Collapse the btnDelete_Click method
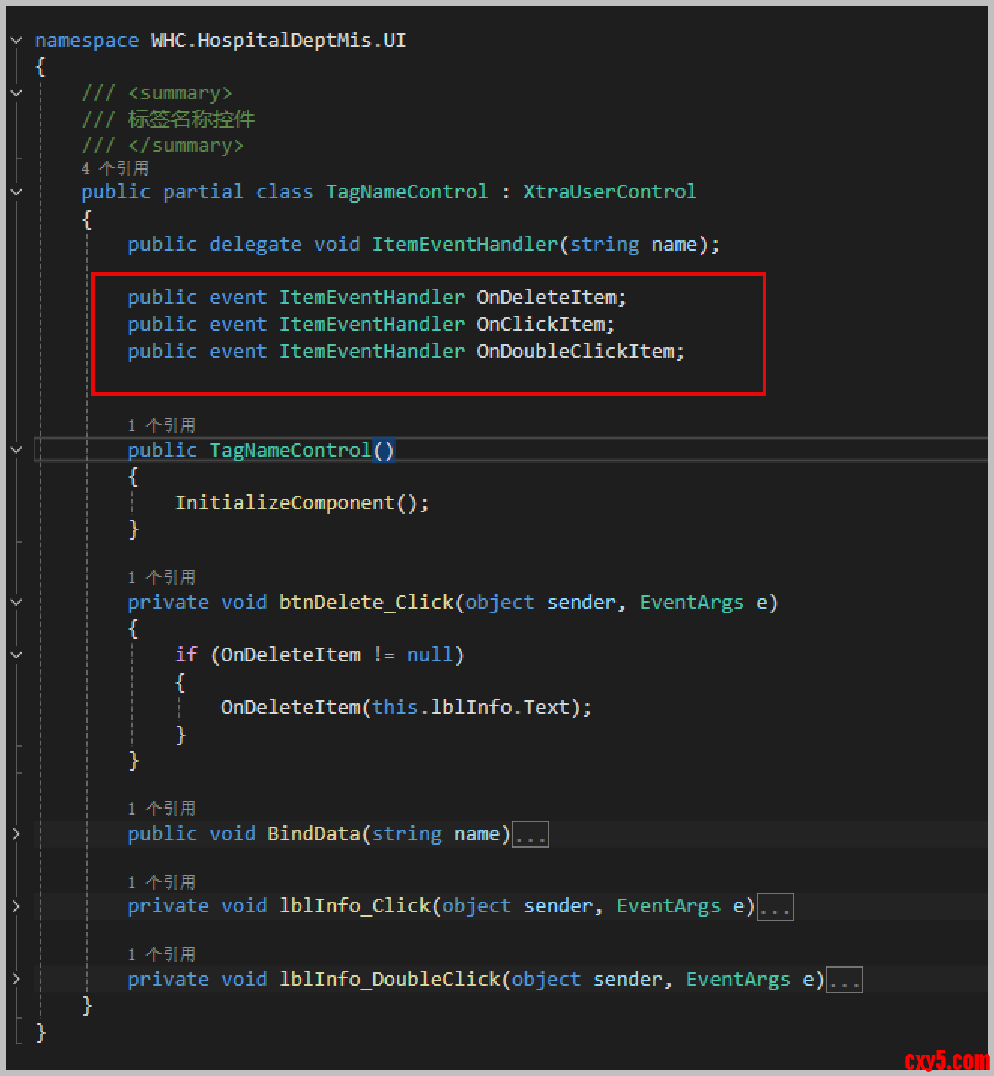Image resolution: width=994 pixels, height=1076 pixels. coord(17,603)
